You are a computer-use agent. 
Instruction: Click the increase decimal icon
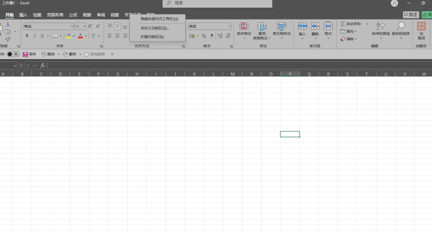[x=220, y=36]
